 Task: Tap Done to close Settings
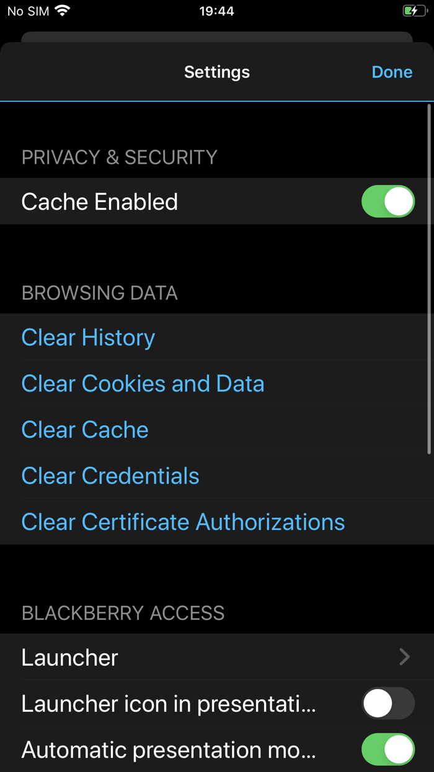(392, 71)
